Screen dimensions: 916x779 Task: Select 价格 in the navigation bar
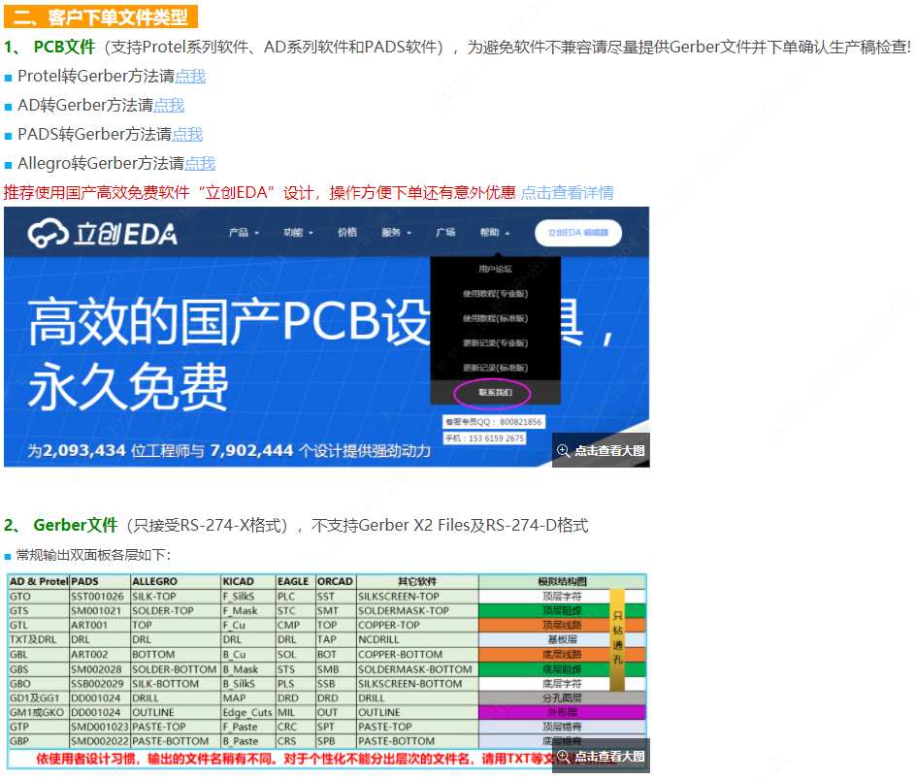(x=347, y=233)
